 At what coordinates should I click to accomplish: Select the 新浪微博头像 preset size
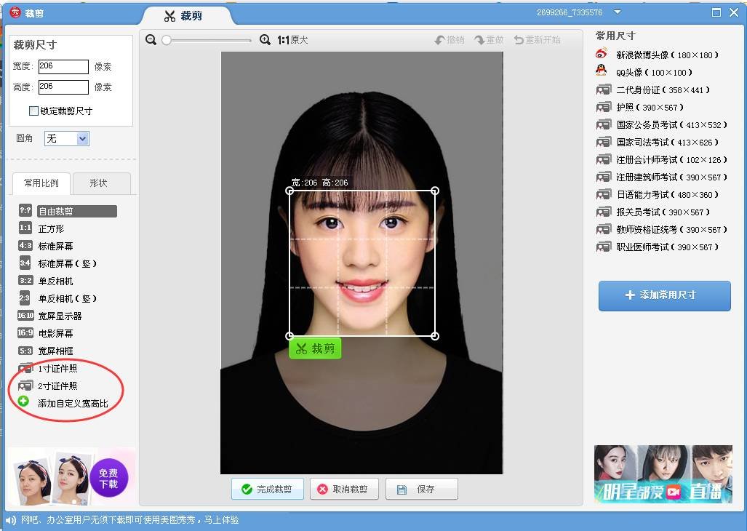666,55
